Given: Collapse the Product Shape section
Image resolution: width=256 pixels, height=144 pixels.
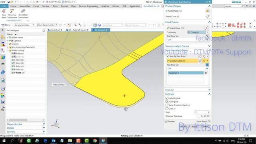Looking at the screenshot, I should (x=209, y=6).
